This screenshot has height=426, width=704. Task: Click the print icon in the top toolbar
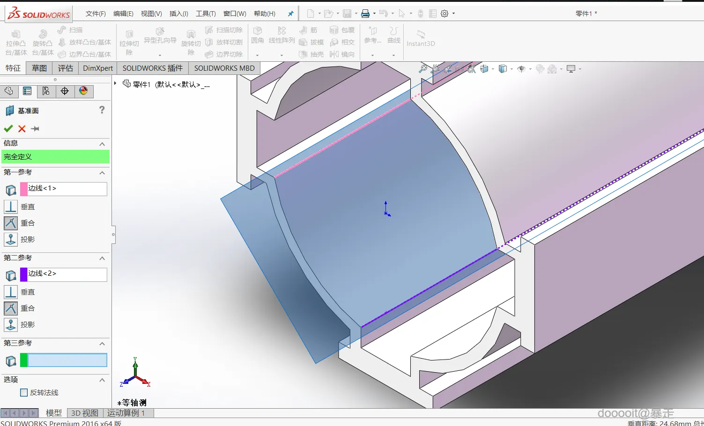pos(365,14)
